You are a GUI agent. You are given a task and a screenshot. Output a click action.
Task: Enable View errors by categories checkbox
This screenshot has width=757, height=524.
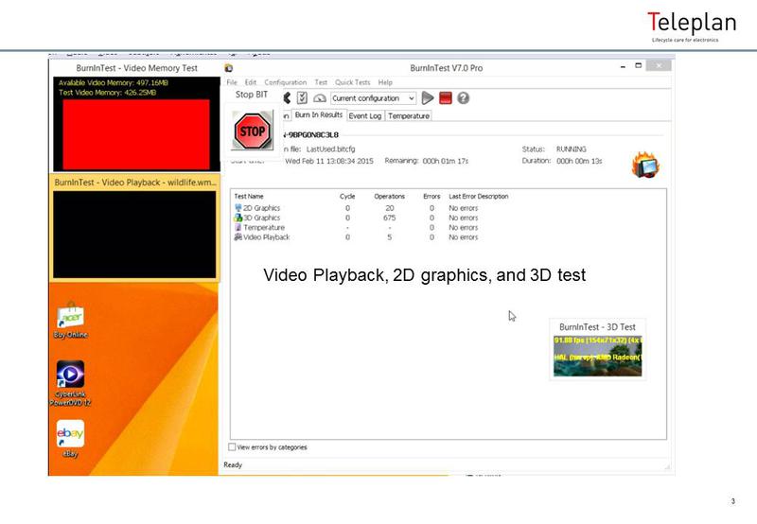232,447
